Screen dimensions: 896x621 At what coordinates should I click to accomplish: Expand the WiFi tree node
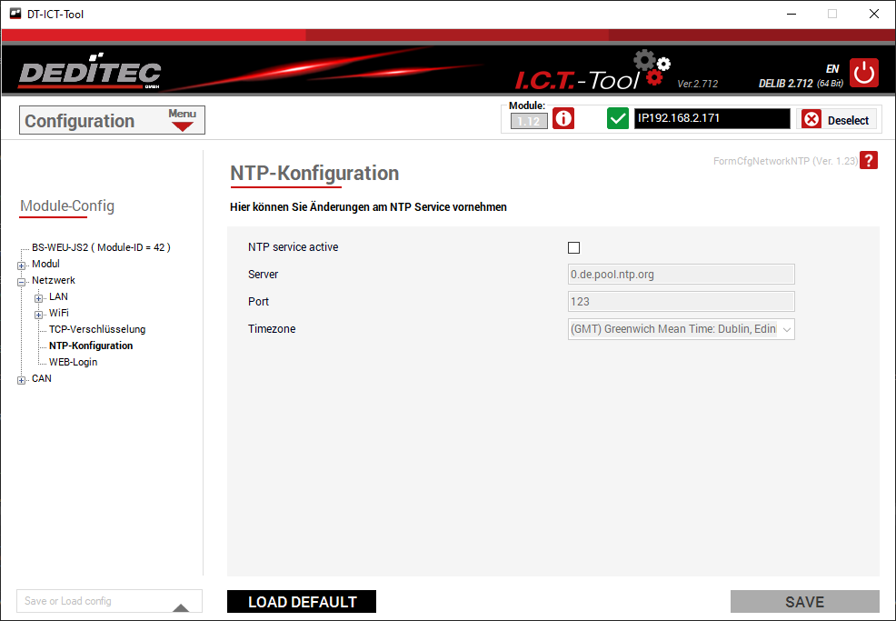pyautogui.click(x=39, y=314)
